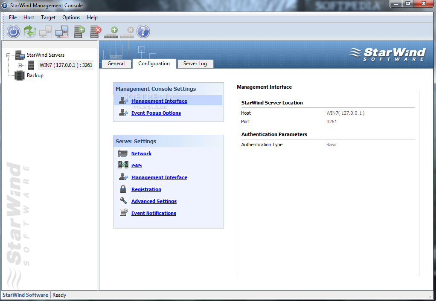
Task: Collapse the StarWind Servers tree node
Action: pyautogui.click(x=9, y=55)
